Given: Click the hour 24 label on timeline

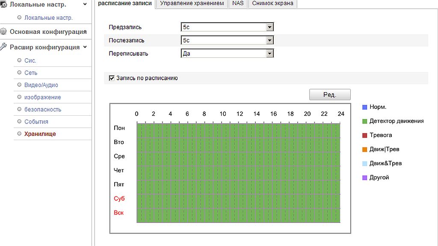Looking at the screenshot, I should point(341,114).
